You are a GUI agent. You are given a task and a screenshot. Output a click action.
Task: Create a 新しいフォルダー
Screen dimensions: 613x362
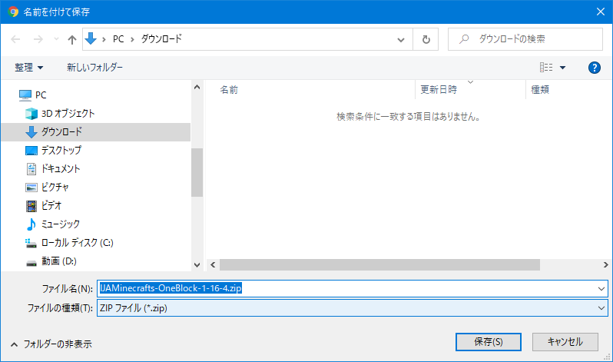tap(94, 68)
